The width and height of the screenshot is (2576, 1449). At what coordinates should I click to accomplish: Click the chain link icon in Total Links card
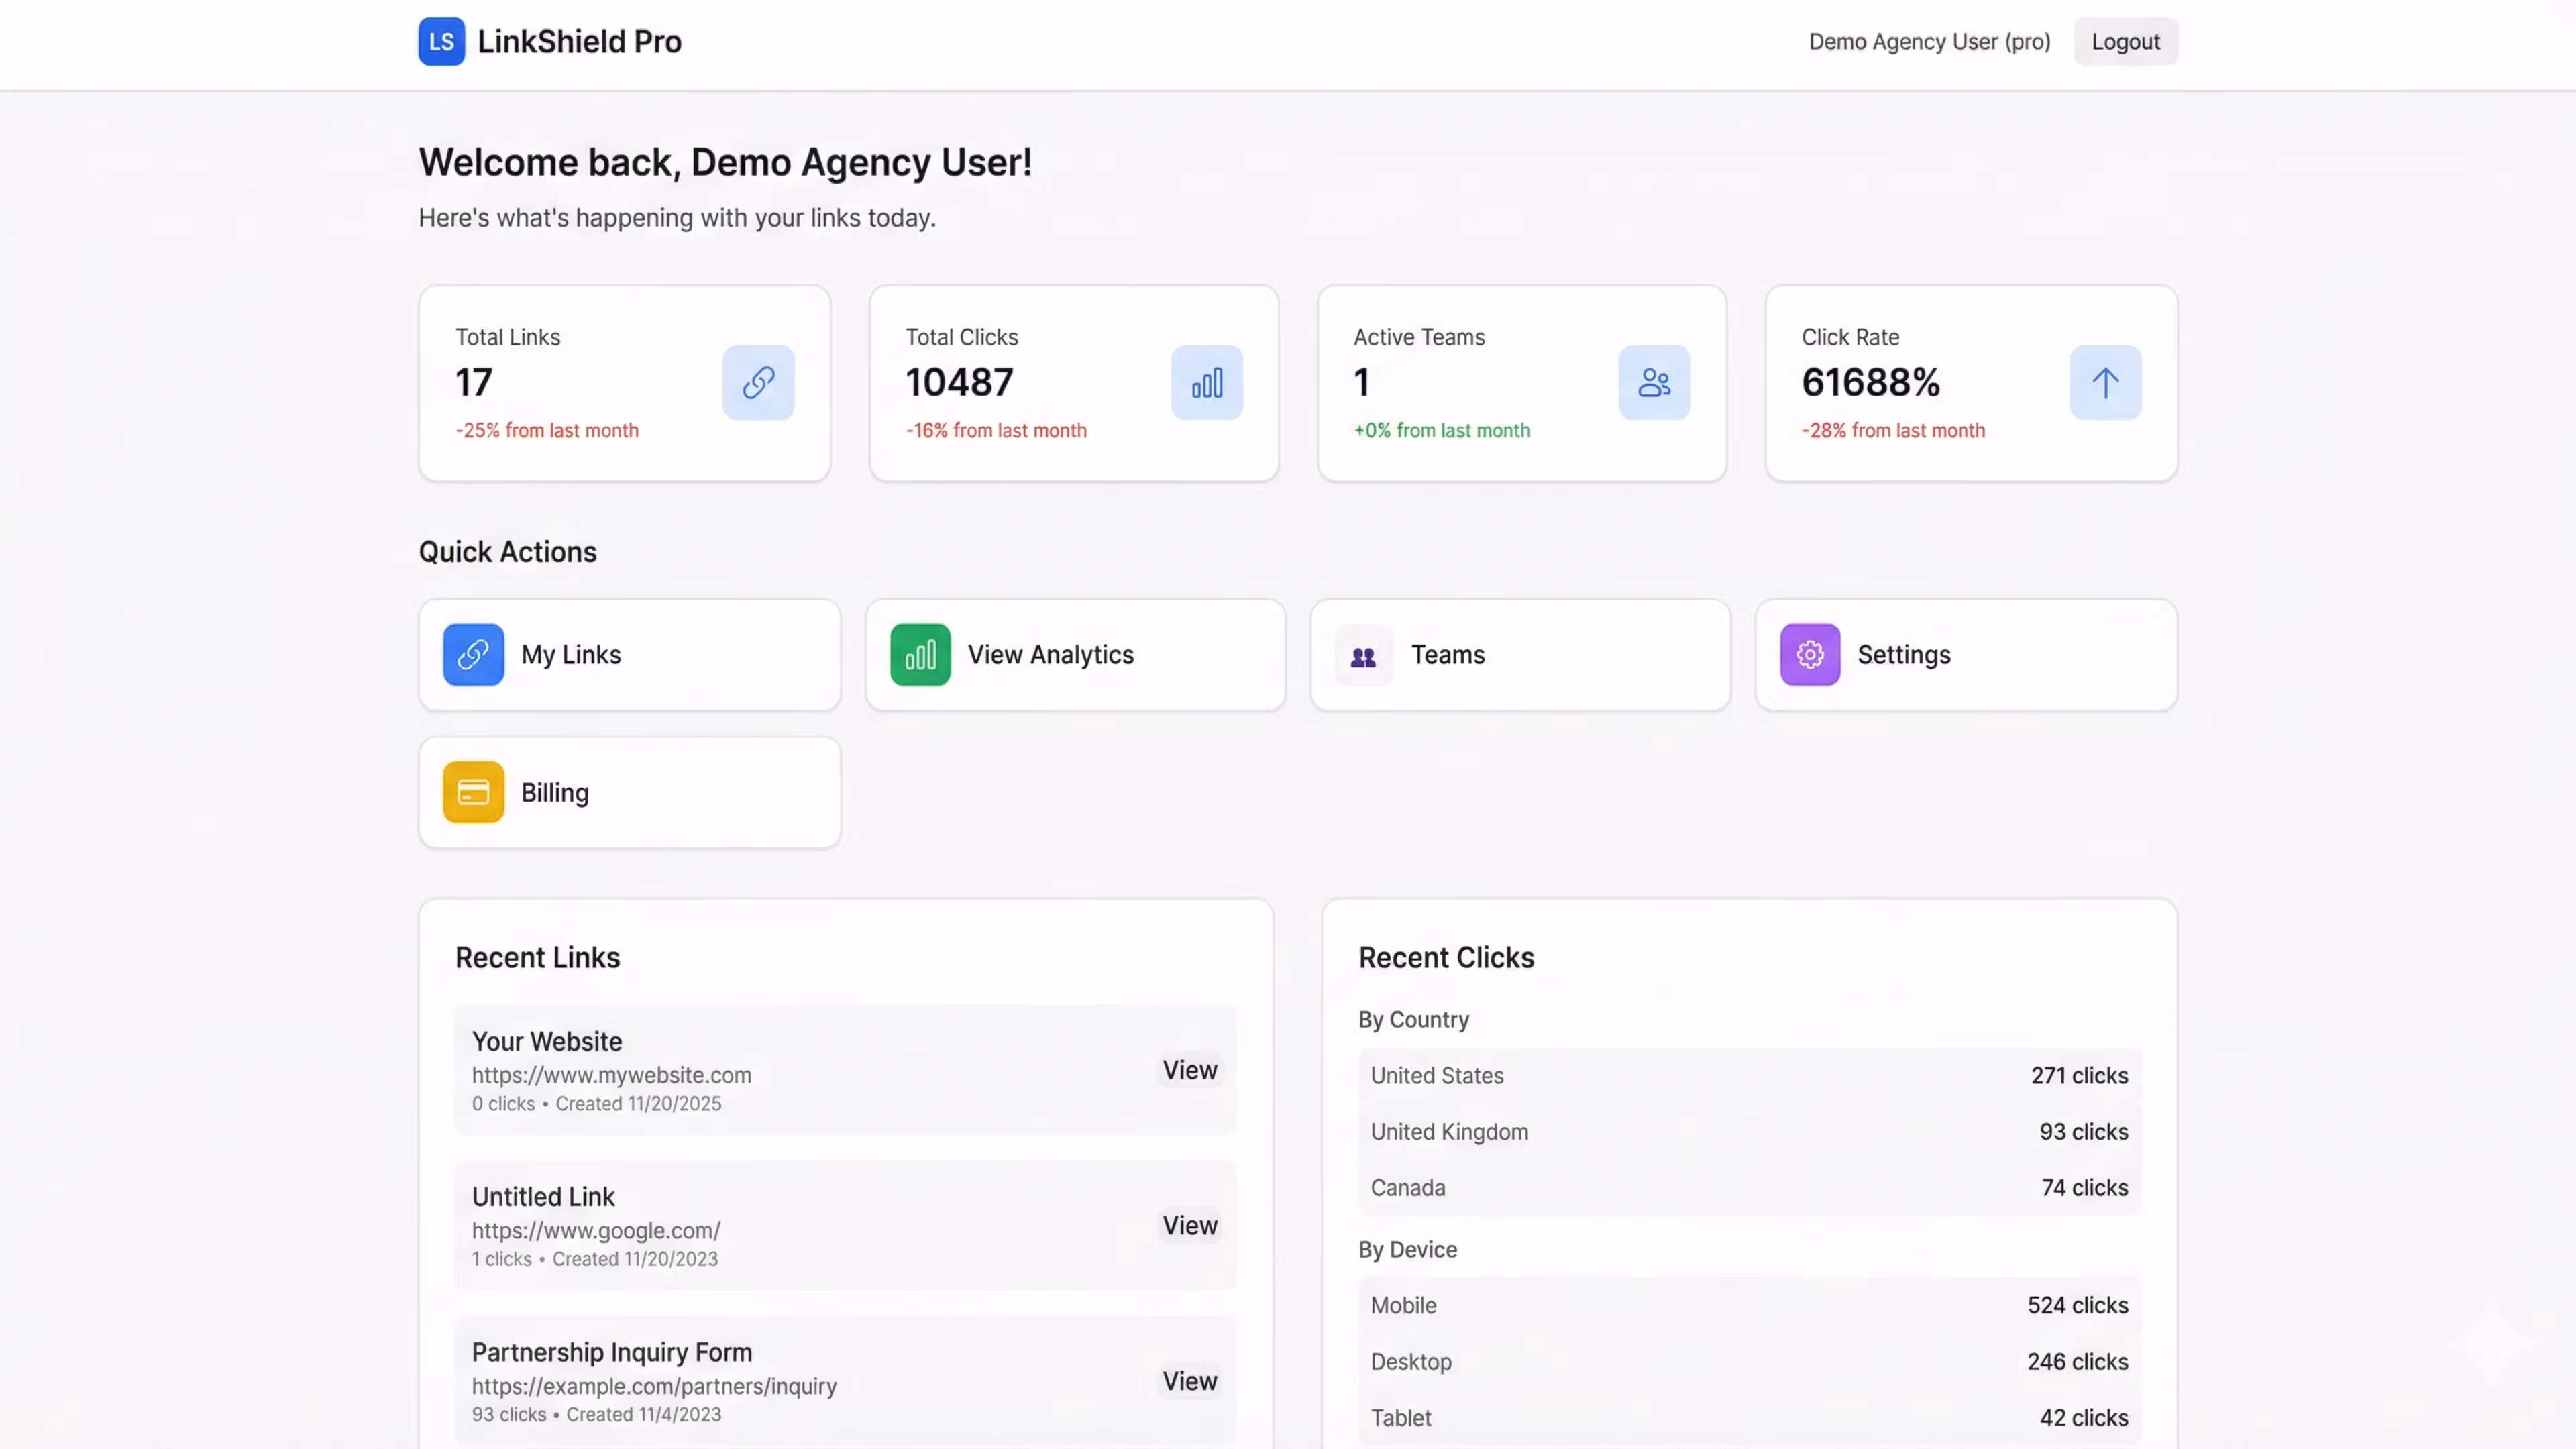(x=758, y=383)
